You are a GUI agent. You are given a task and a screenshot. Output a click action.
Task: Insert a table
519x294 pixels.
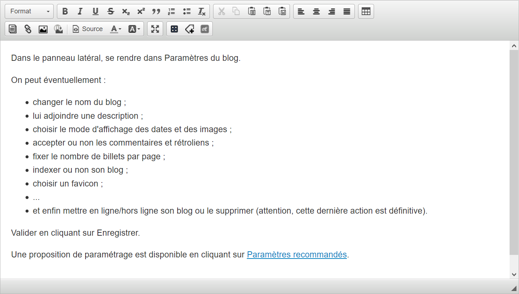366,11
